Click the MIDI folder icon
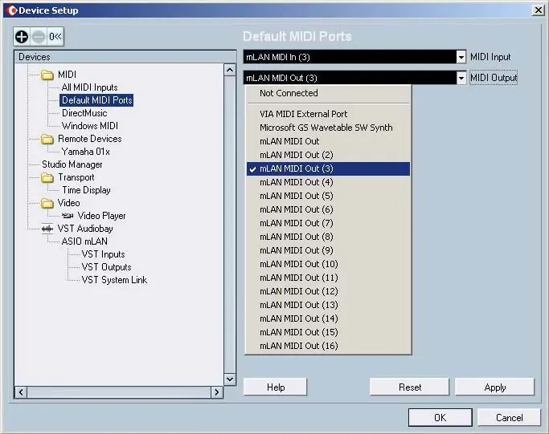Screen dimensions: 549x434 (47, 75)
